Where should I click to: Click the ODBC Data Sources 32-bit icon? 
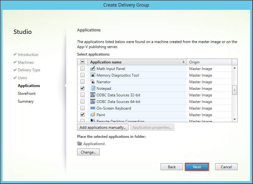[93, 95]
